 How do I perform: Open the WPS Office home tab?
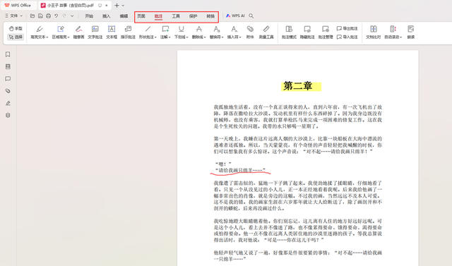click(x=18, y=5)
